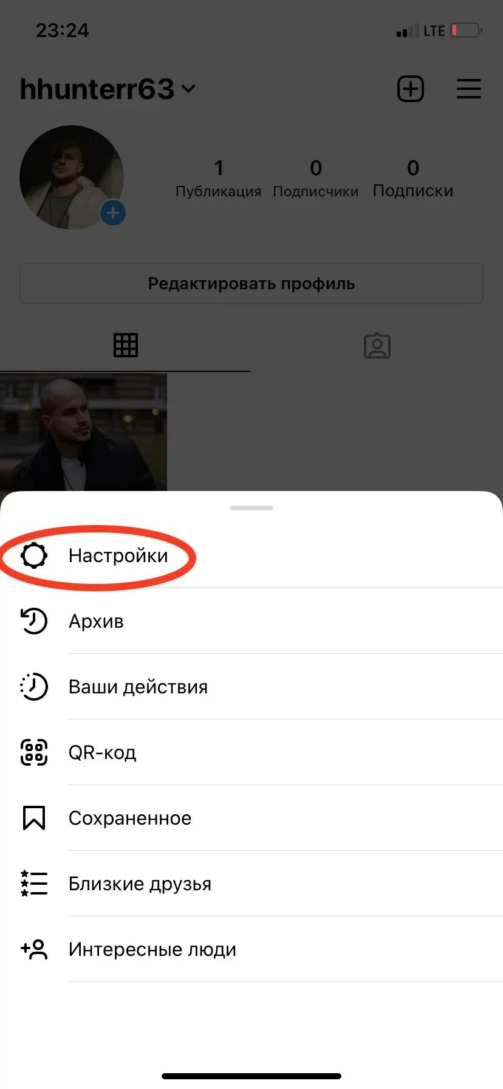
Task: Tap the bottom sheet drag handle
Action: [x=251, y=507]
